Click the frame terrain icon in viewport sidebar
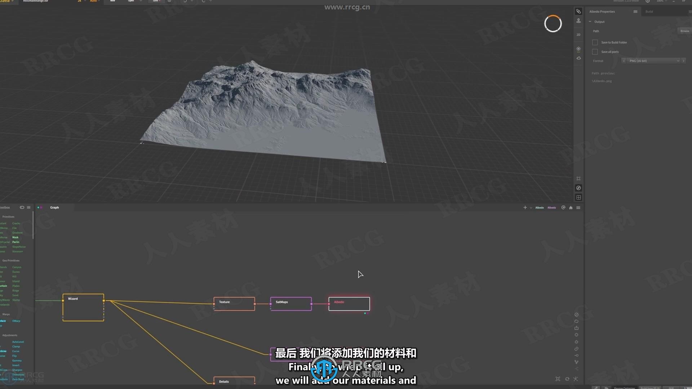Viewport: 692px width, 389px height. [578, 179]
